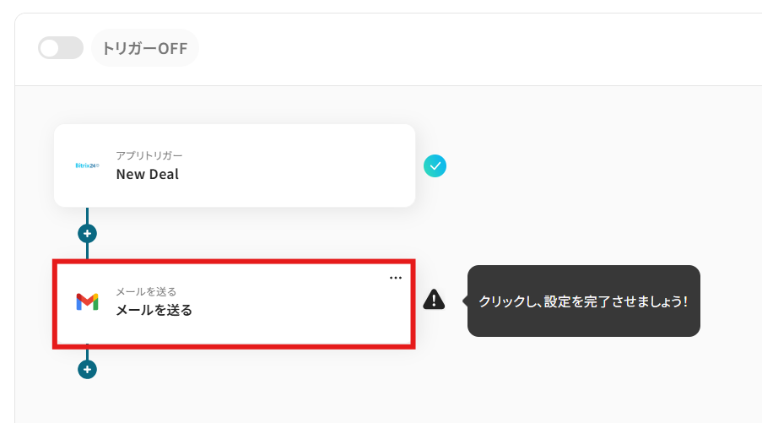The height and width of the screenshot is (423, 762).
Task: Click the small gray メールを送る caption
Action: coord(146,292)
